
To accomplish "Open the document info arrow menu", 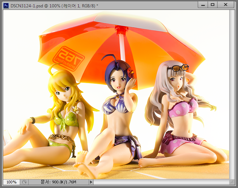I will (x=91, y=182).
